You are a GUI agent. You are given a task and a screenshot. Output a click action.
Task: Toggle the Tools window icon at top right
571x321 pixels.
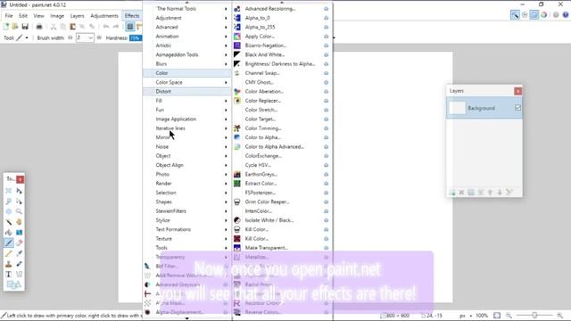pyautogui.click(x=515, y=15)
